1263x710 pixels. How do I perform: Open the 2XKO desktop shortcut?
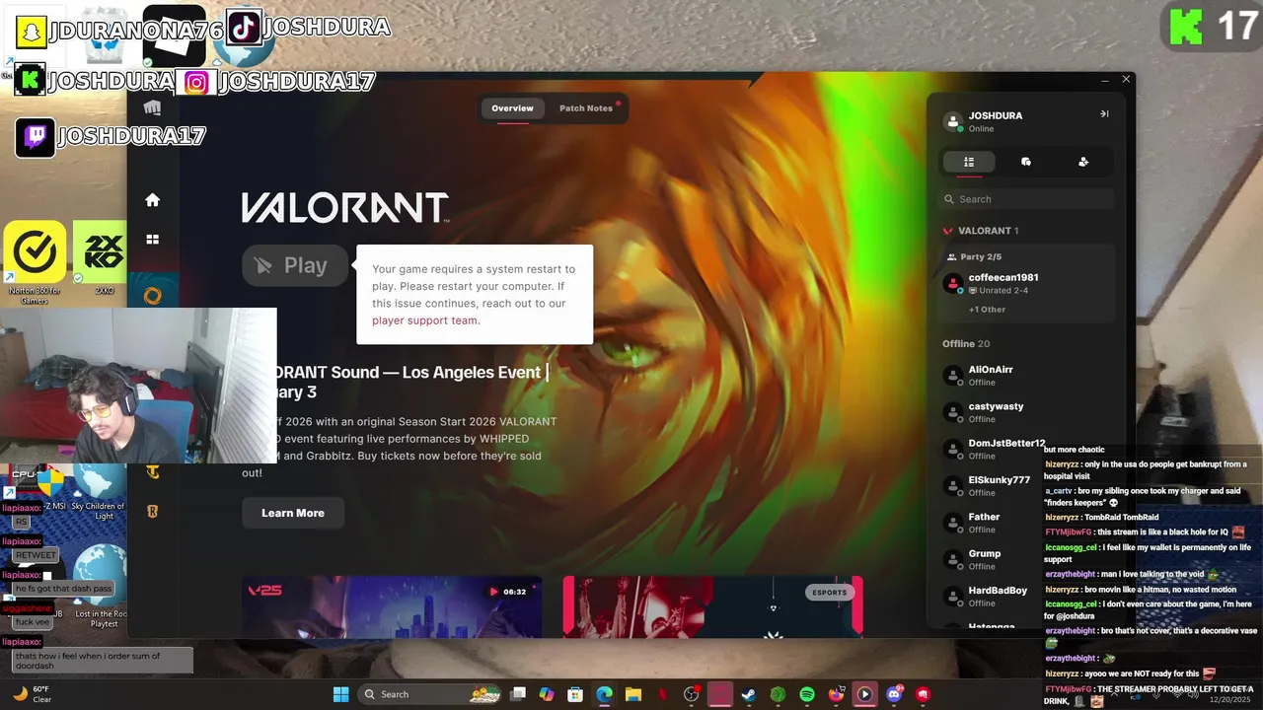99,258
